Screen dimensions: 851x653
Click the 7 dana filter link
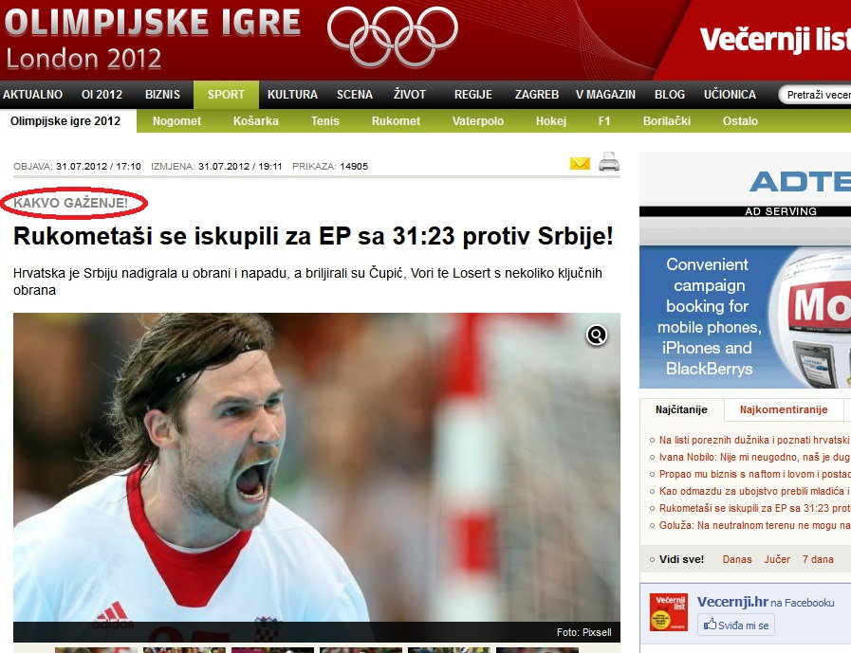tap(818, 559)
